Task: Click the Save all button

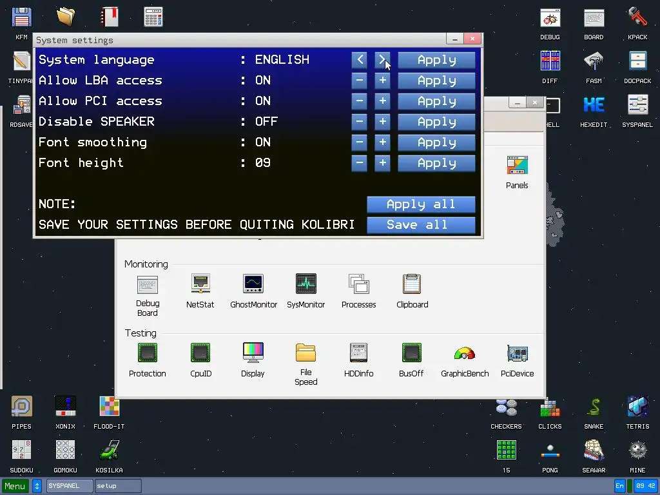Action: [421, 225]
